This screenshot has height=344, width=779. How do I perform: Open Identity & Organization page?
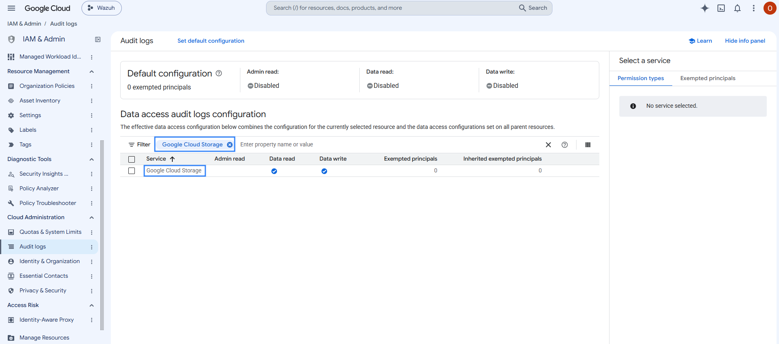click(49, 261)
